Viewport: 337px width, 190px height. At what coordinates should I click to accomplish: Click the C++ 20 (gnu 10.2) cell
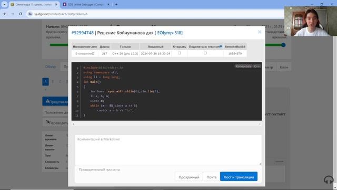(x=125, y=53)
